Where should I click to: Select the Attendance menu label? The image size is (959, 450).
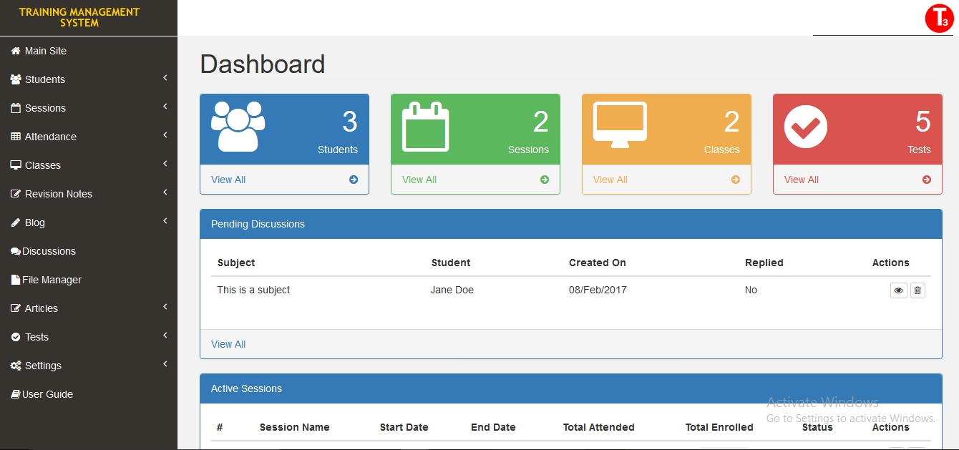[51, 137]
